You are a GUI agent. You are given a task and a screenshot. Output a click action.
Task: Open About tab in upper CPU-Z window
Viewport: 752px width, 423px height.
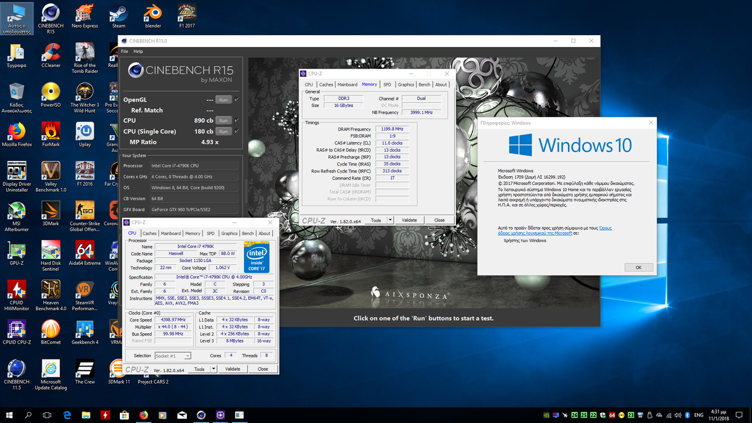click(441, 85)
